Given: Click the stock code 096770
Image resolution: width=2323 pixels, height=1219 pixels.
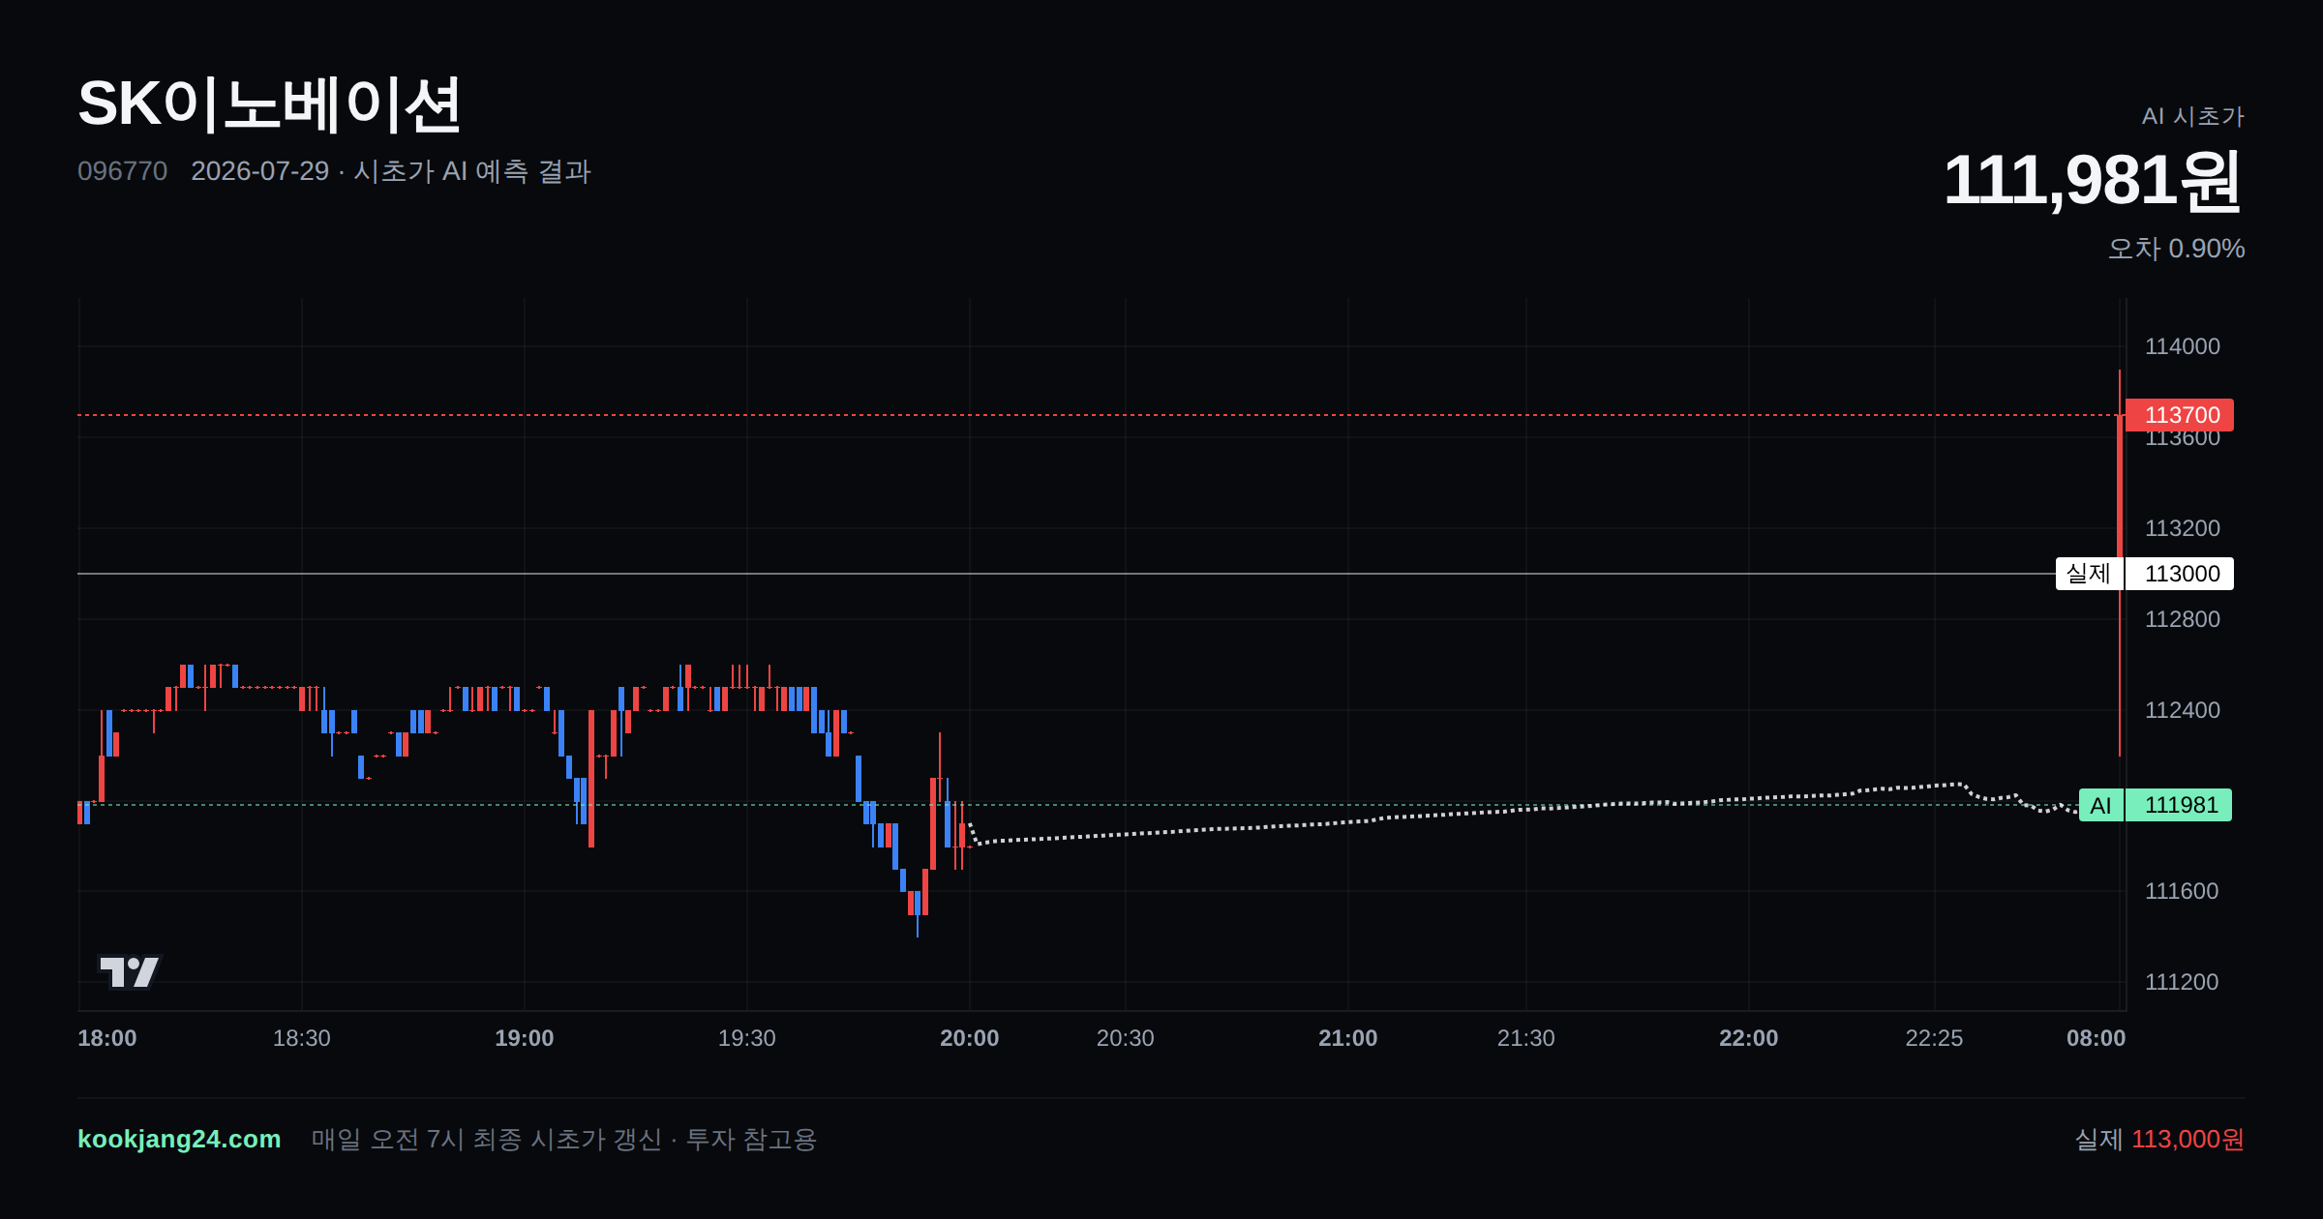Looking at the screenshot, I should tap(122, 171).
